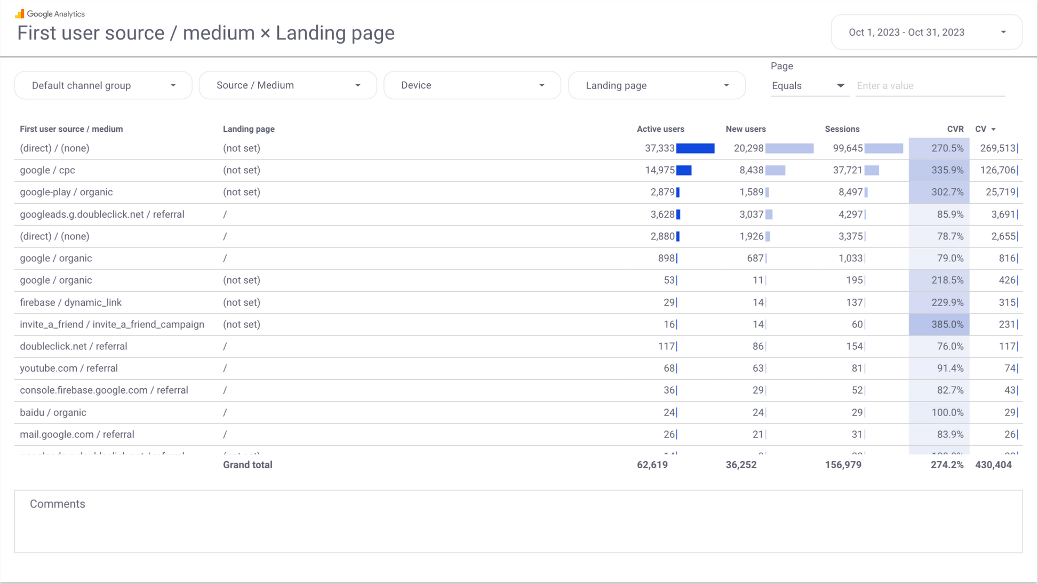
Task: Click the CV column sort arrow
Action: pos(993,130)
